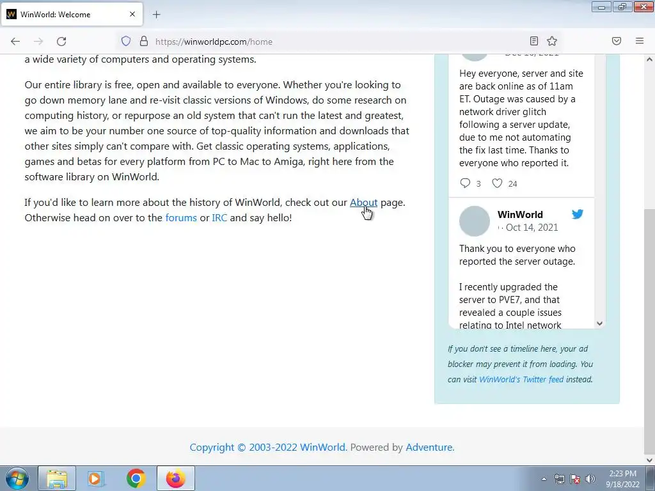655x491 pixels.
Task: Click the Twitter bird icon on Oct 14 tweet
Action: point(578,214)
